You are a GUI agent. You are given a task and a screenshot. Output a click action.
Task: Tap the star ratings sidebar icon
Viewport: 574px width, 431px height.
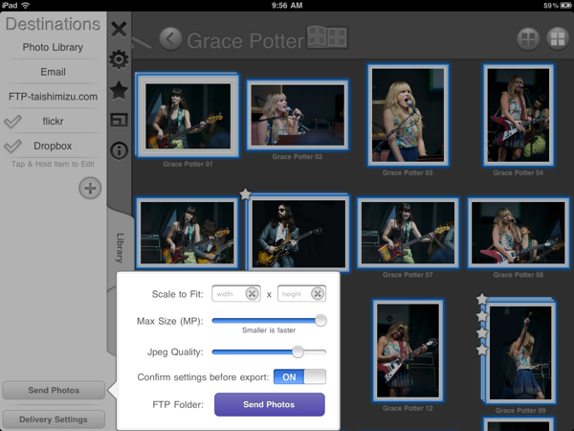tap(119, 90)
